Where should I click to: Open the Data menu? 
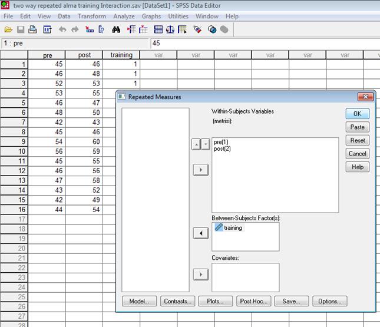[x=64, y=16]
